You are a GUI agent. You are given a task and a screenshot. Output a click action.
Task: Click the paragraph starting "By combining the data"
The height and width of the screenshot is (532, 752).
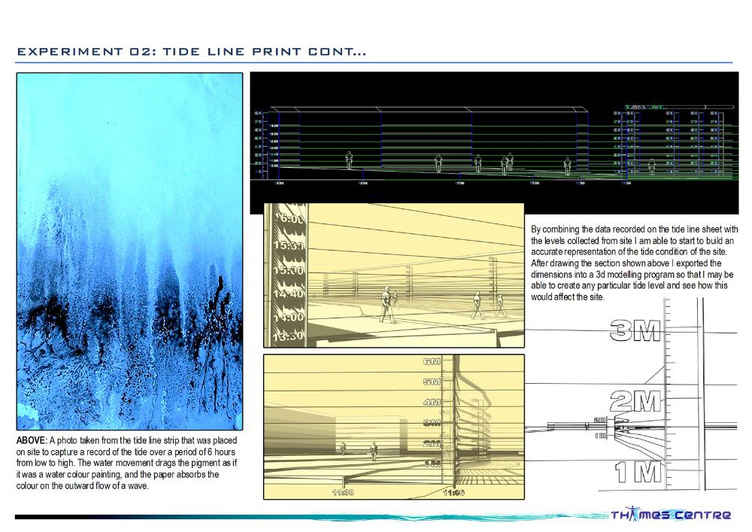(x=634, y=263)
